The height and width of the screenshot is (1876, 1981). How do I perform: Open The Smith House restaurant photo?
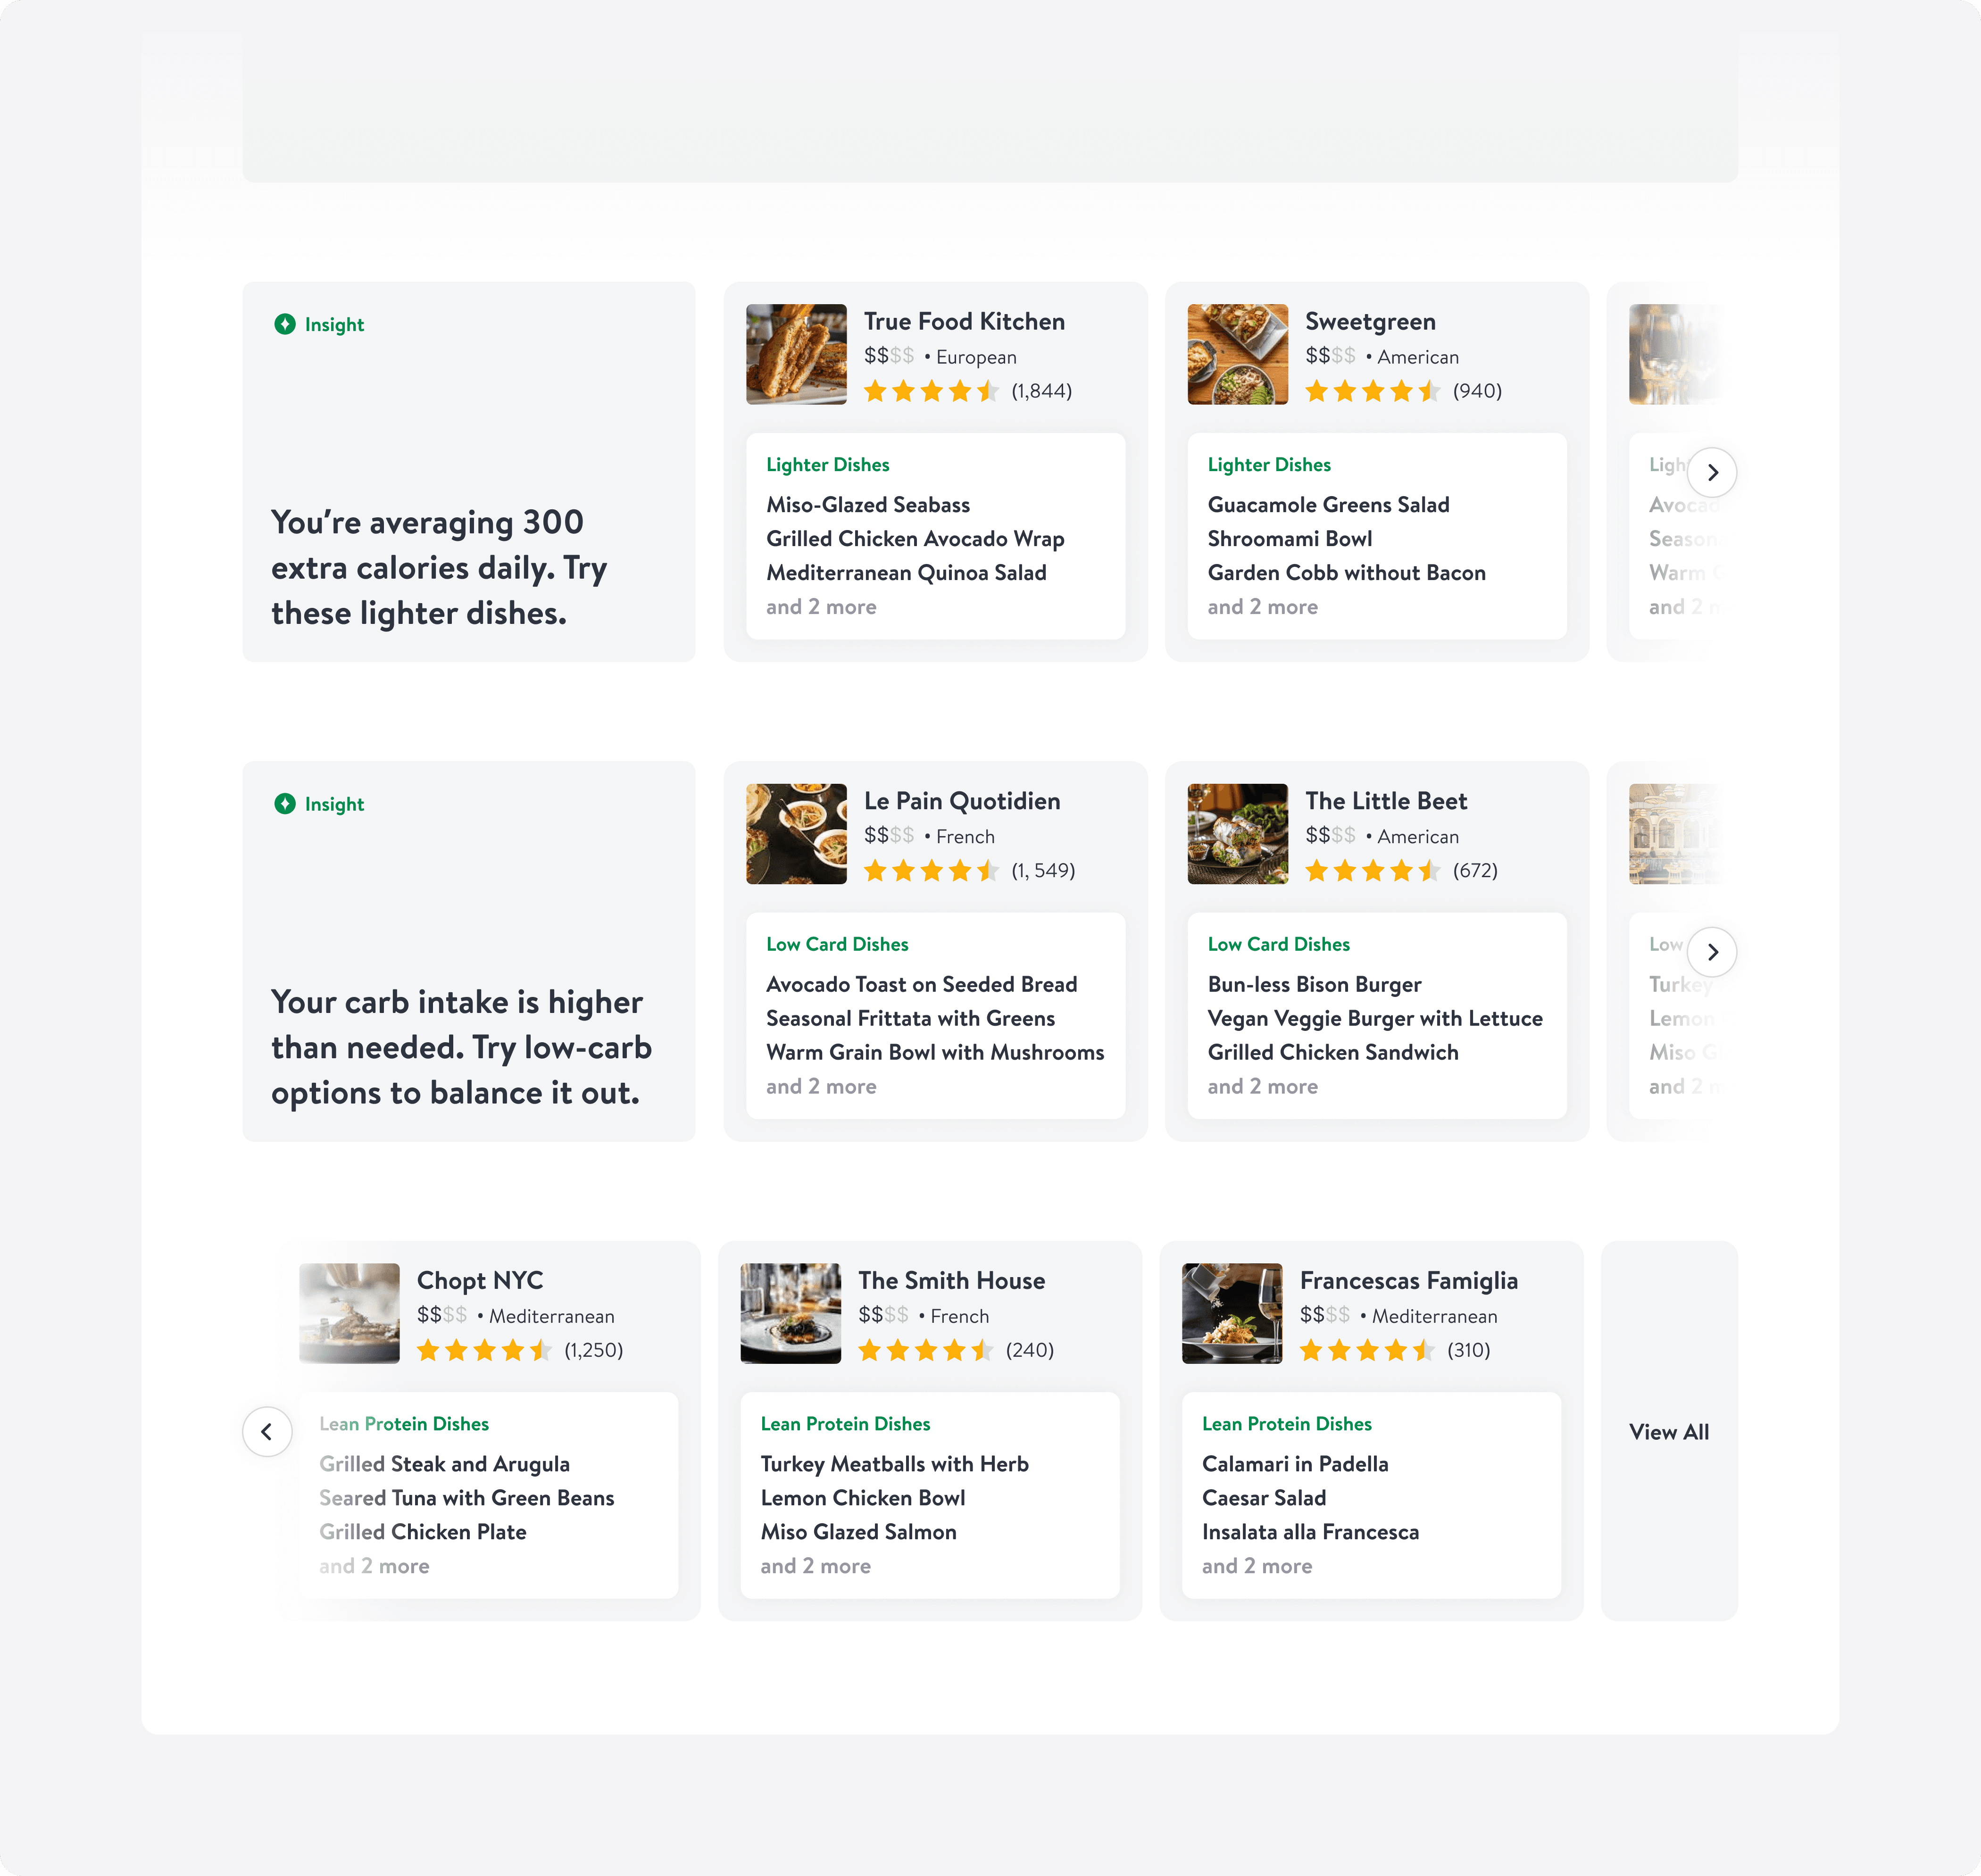(x=790, y=1313)
